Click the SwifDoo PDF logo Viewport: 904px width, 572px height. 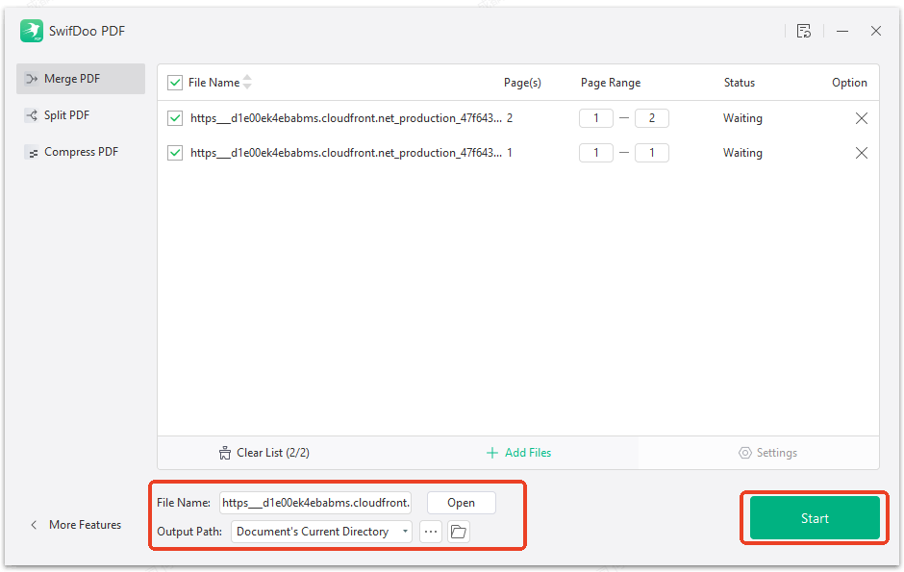pos(31,31)
